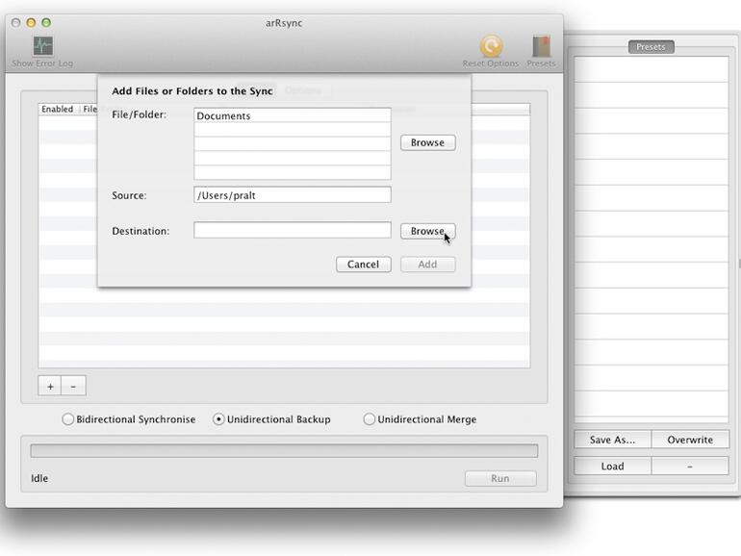
Task: Browse for the File/Folder selection
Action: 427,142
